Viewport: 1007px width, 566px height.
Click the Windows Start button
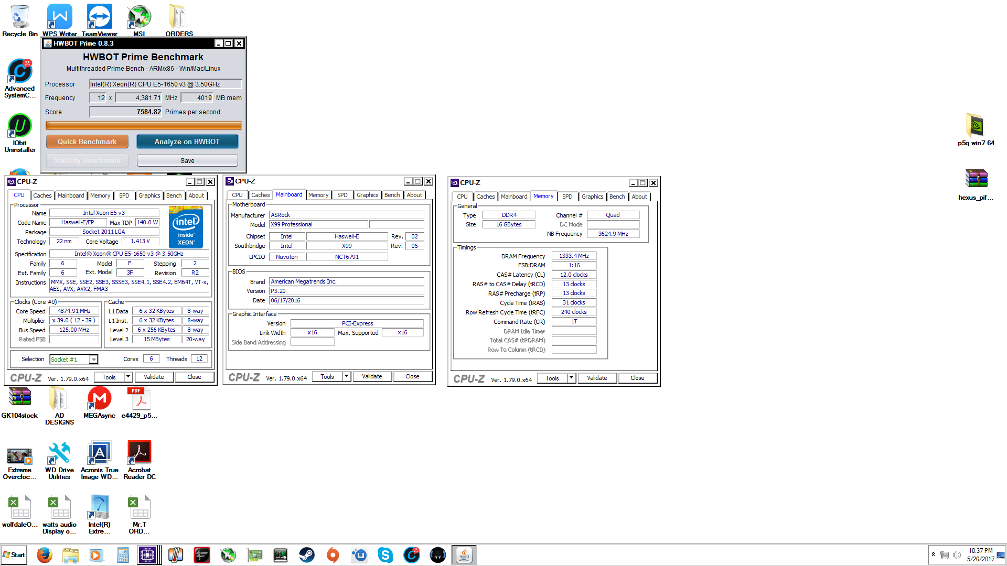click(x=14, y=555)
